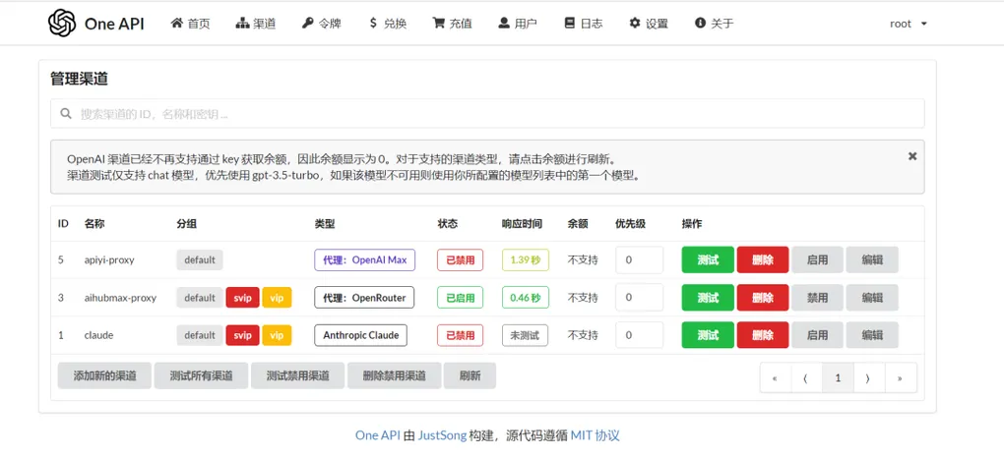This screenshot has height=458, width=1004.
Task: Enable the apiyi-proxy channel with 启用
Action: [x=817, y=260]
